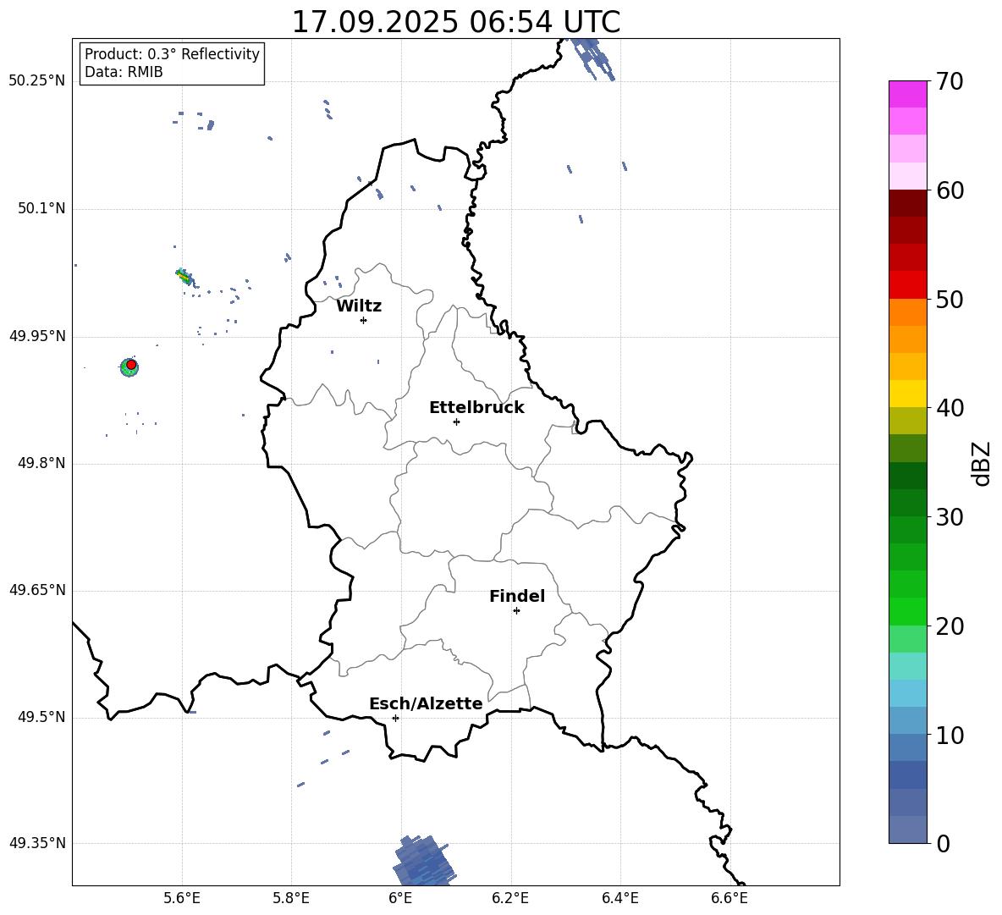The width and height of the screenshot is (1002, 915).
Task: Click the "49.95°N" latitude label
Action: point(37,336)
